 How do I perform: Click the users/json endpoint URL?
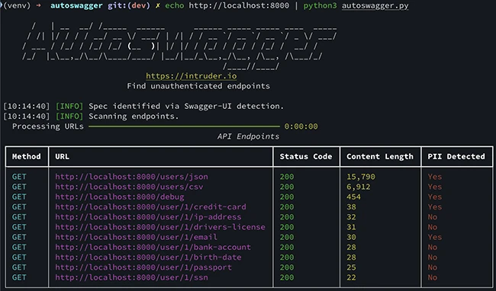click(x=131, y=177)
